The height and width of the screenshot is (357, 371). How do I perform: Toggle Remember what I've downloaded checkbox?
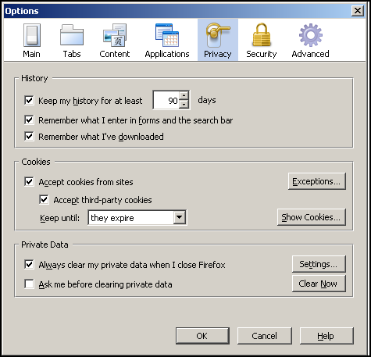point(29,136)
